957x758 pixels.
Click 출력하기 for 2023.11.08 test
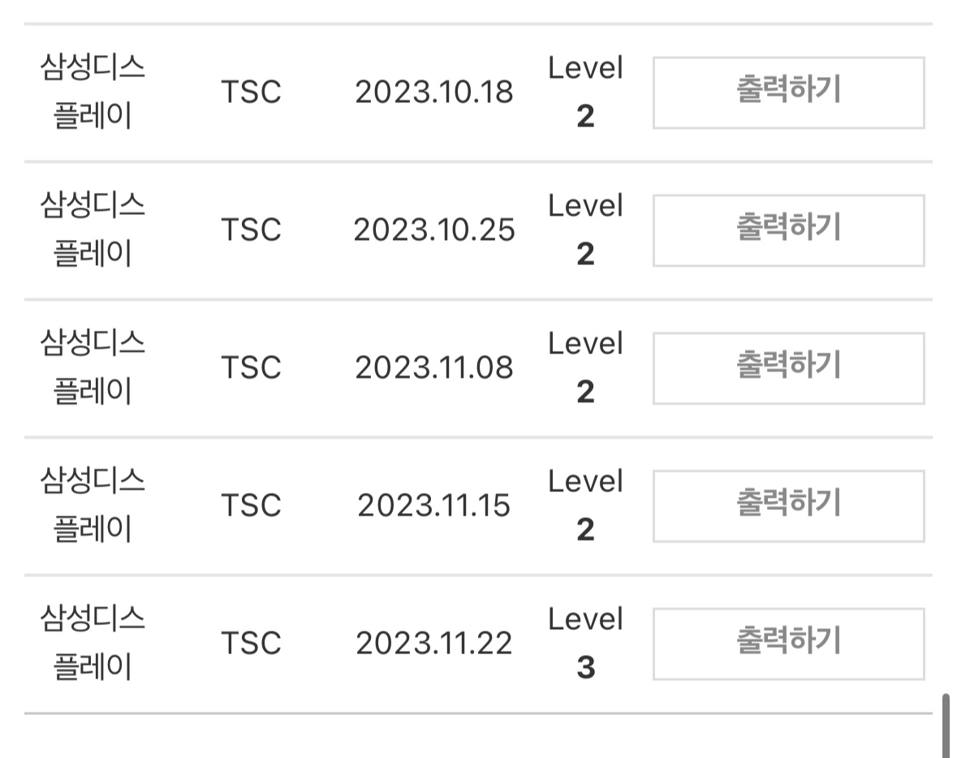point(788,368)
